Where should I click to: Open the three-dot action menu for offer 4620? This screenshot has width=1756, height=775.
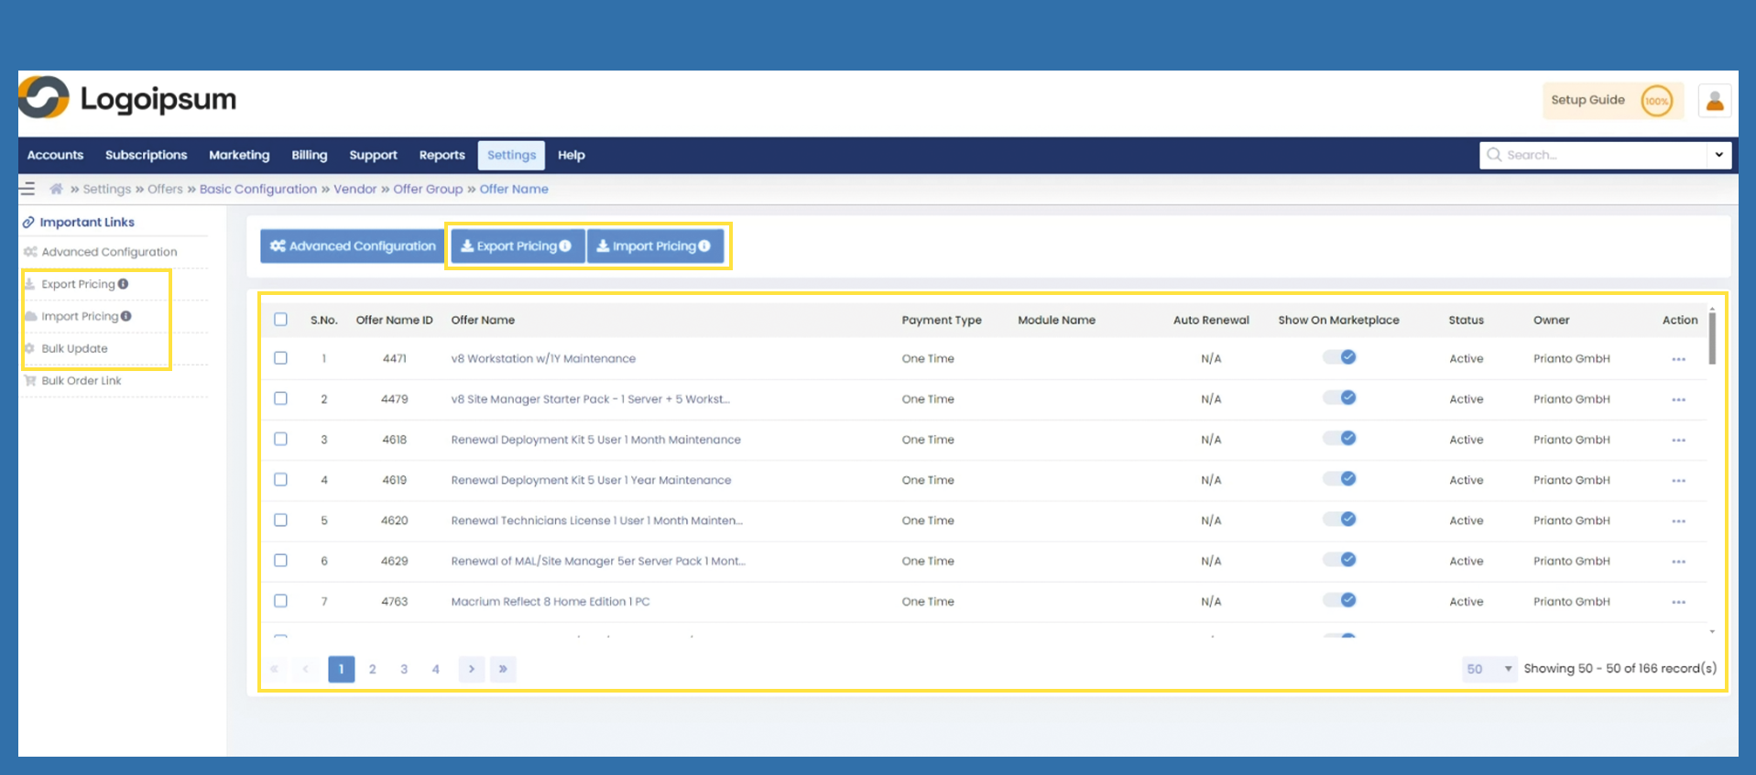click(x=1678, y=521)
